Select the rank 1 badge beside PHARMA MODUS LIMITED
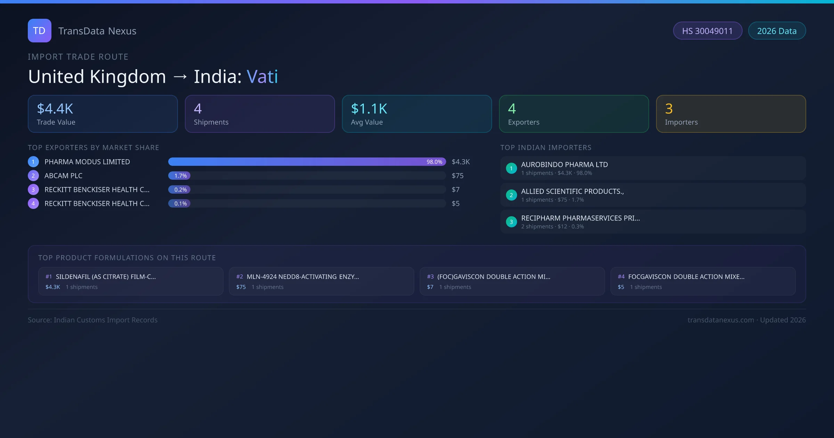Image resolution: width=834 pixels, height=438 pixels. 33,161
